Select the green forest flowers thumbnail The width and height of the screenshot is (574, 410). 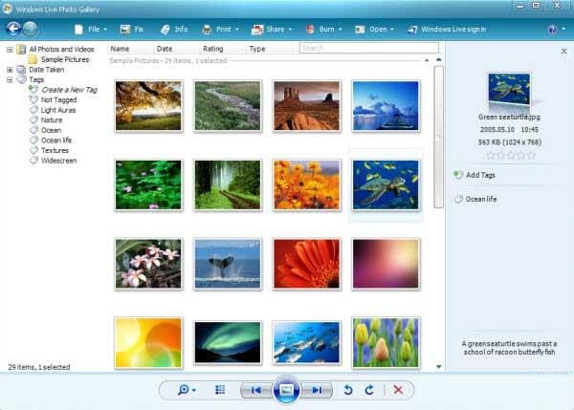pos(148,184)
